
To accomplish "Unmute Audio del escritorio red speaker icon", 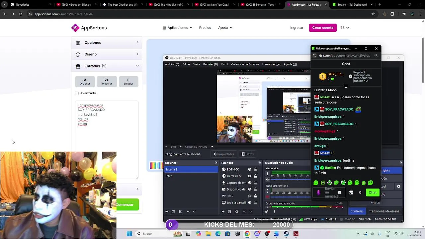I will click(268, 197).
